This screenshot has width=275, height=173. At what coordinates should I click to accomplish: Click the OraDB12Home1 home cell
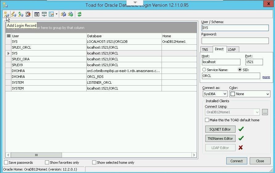179,42
